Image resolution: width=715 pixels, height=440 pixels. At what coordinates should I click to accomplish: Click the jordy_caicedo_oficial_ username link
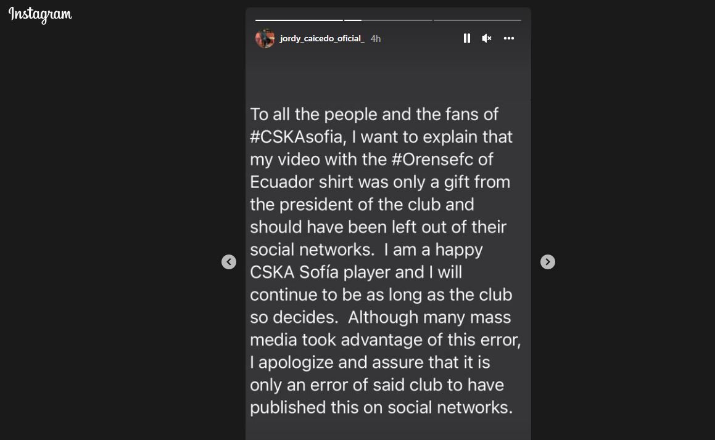click(x=322, y=38)
